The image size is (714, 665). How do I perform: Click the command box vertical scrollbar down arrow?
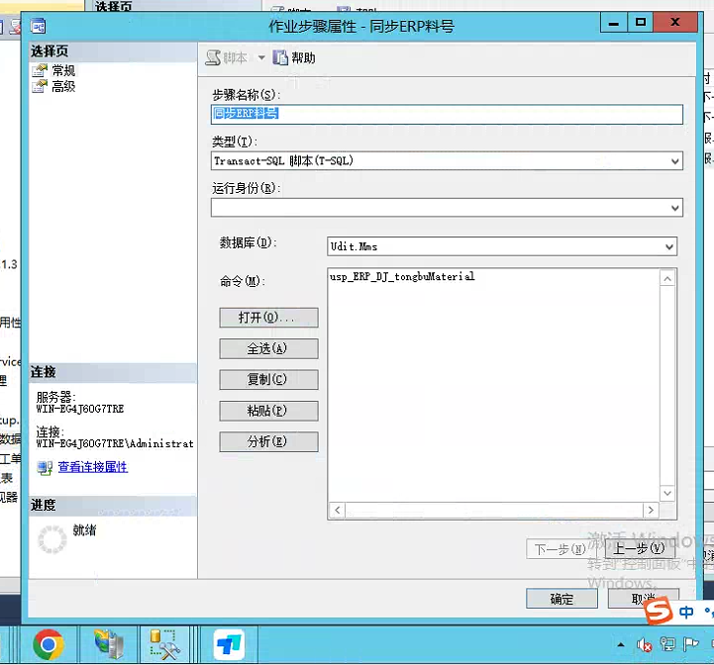click(668, 493)
